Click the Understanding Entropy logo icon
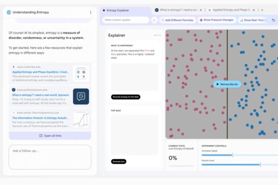The image size is (278, 185). (x=9, y=12)
